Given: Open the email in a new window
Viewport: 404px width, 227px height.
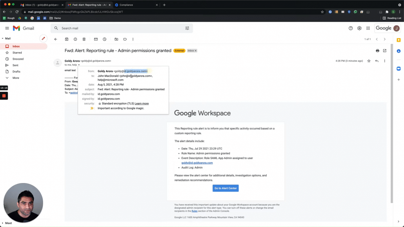Looking at the screenshot, I should point(385,51).
